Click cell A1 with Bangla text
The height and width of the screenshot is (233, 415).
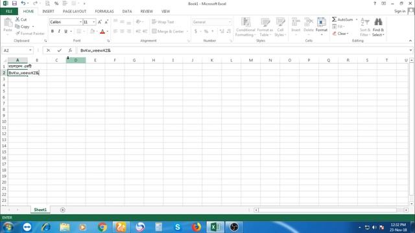coord(18,66)
